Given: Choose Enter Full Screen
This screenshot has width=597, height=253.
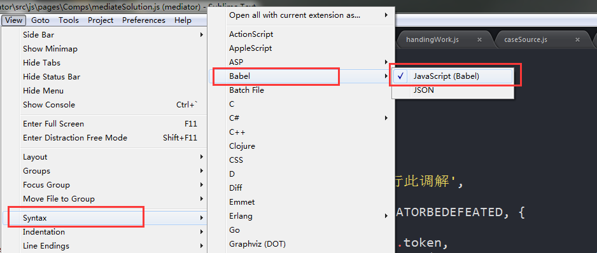Looking at the screenshot, I should [x=113, y=124].
